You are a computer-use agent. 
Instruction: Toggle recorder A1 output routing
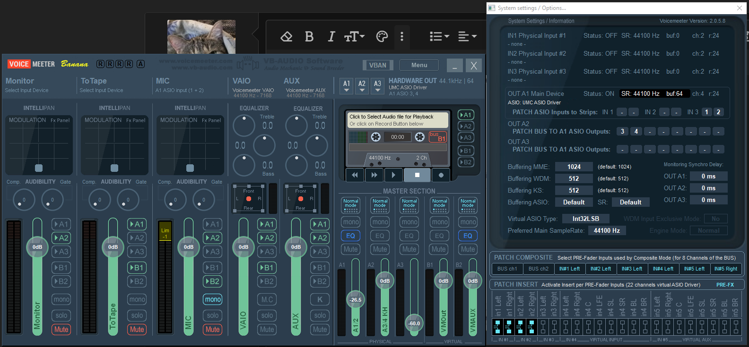pyautogui.click(x=466, y=115)
